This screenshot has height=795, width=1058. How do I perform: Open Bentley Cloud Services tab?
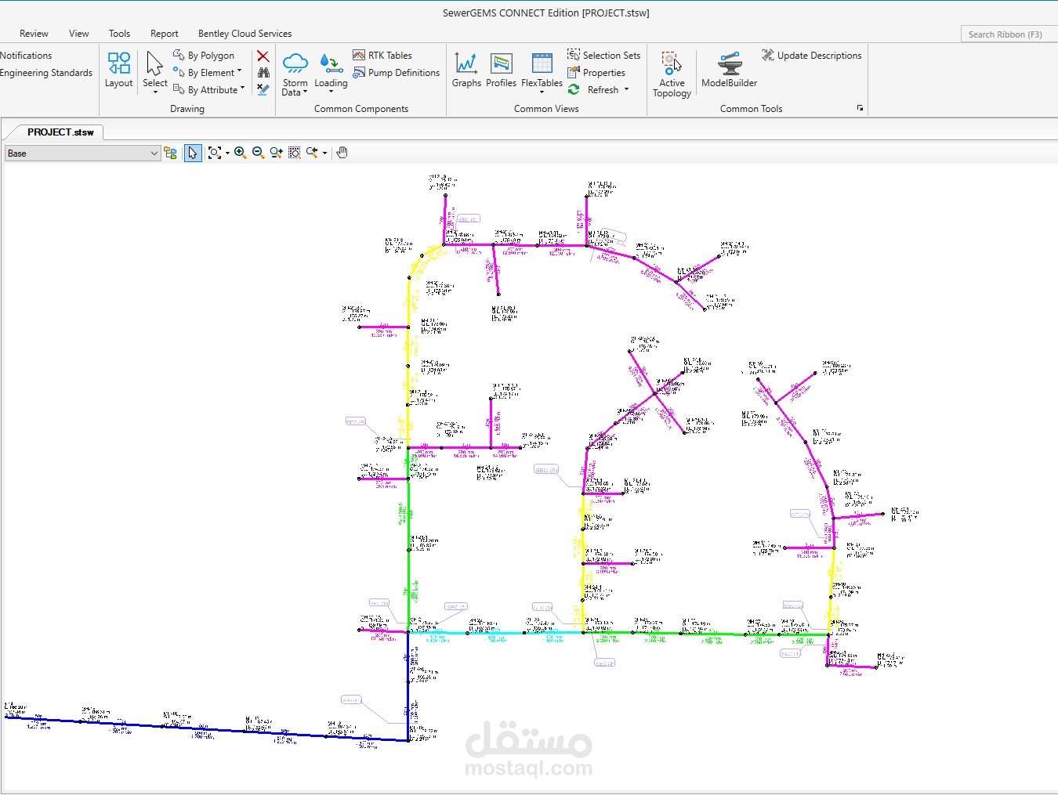tap(245, 34)
